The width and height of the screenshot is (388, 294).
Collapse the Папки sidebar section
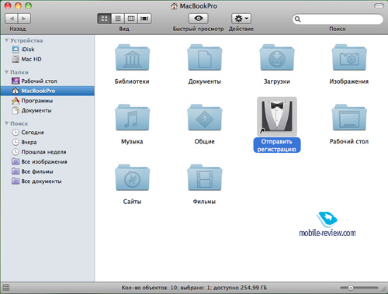[6, 72]
